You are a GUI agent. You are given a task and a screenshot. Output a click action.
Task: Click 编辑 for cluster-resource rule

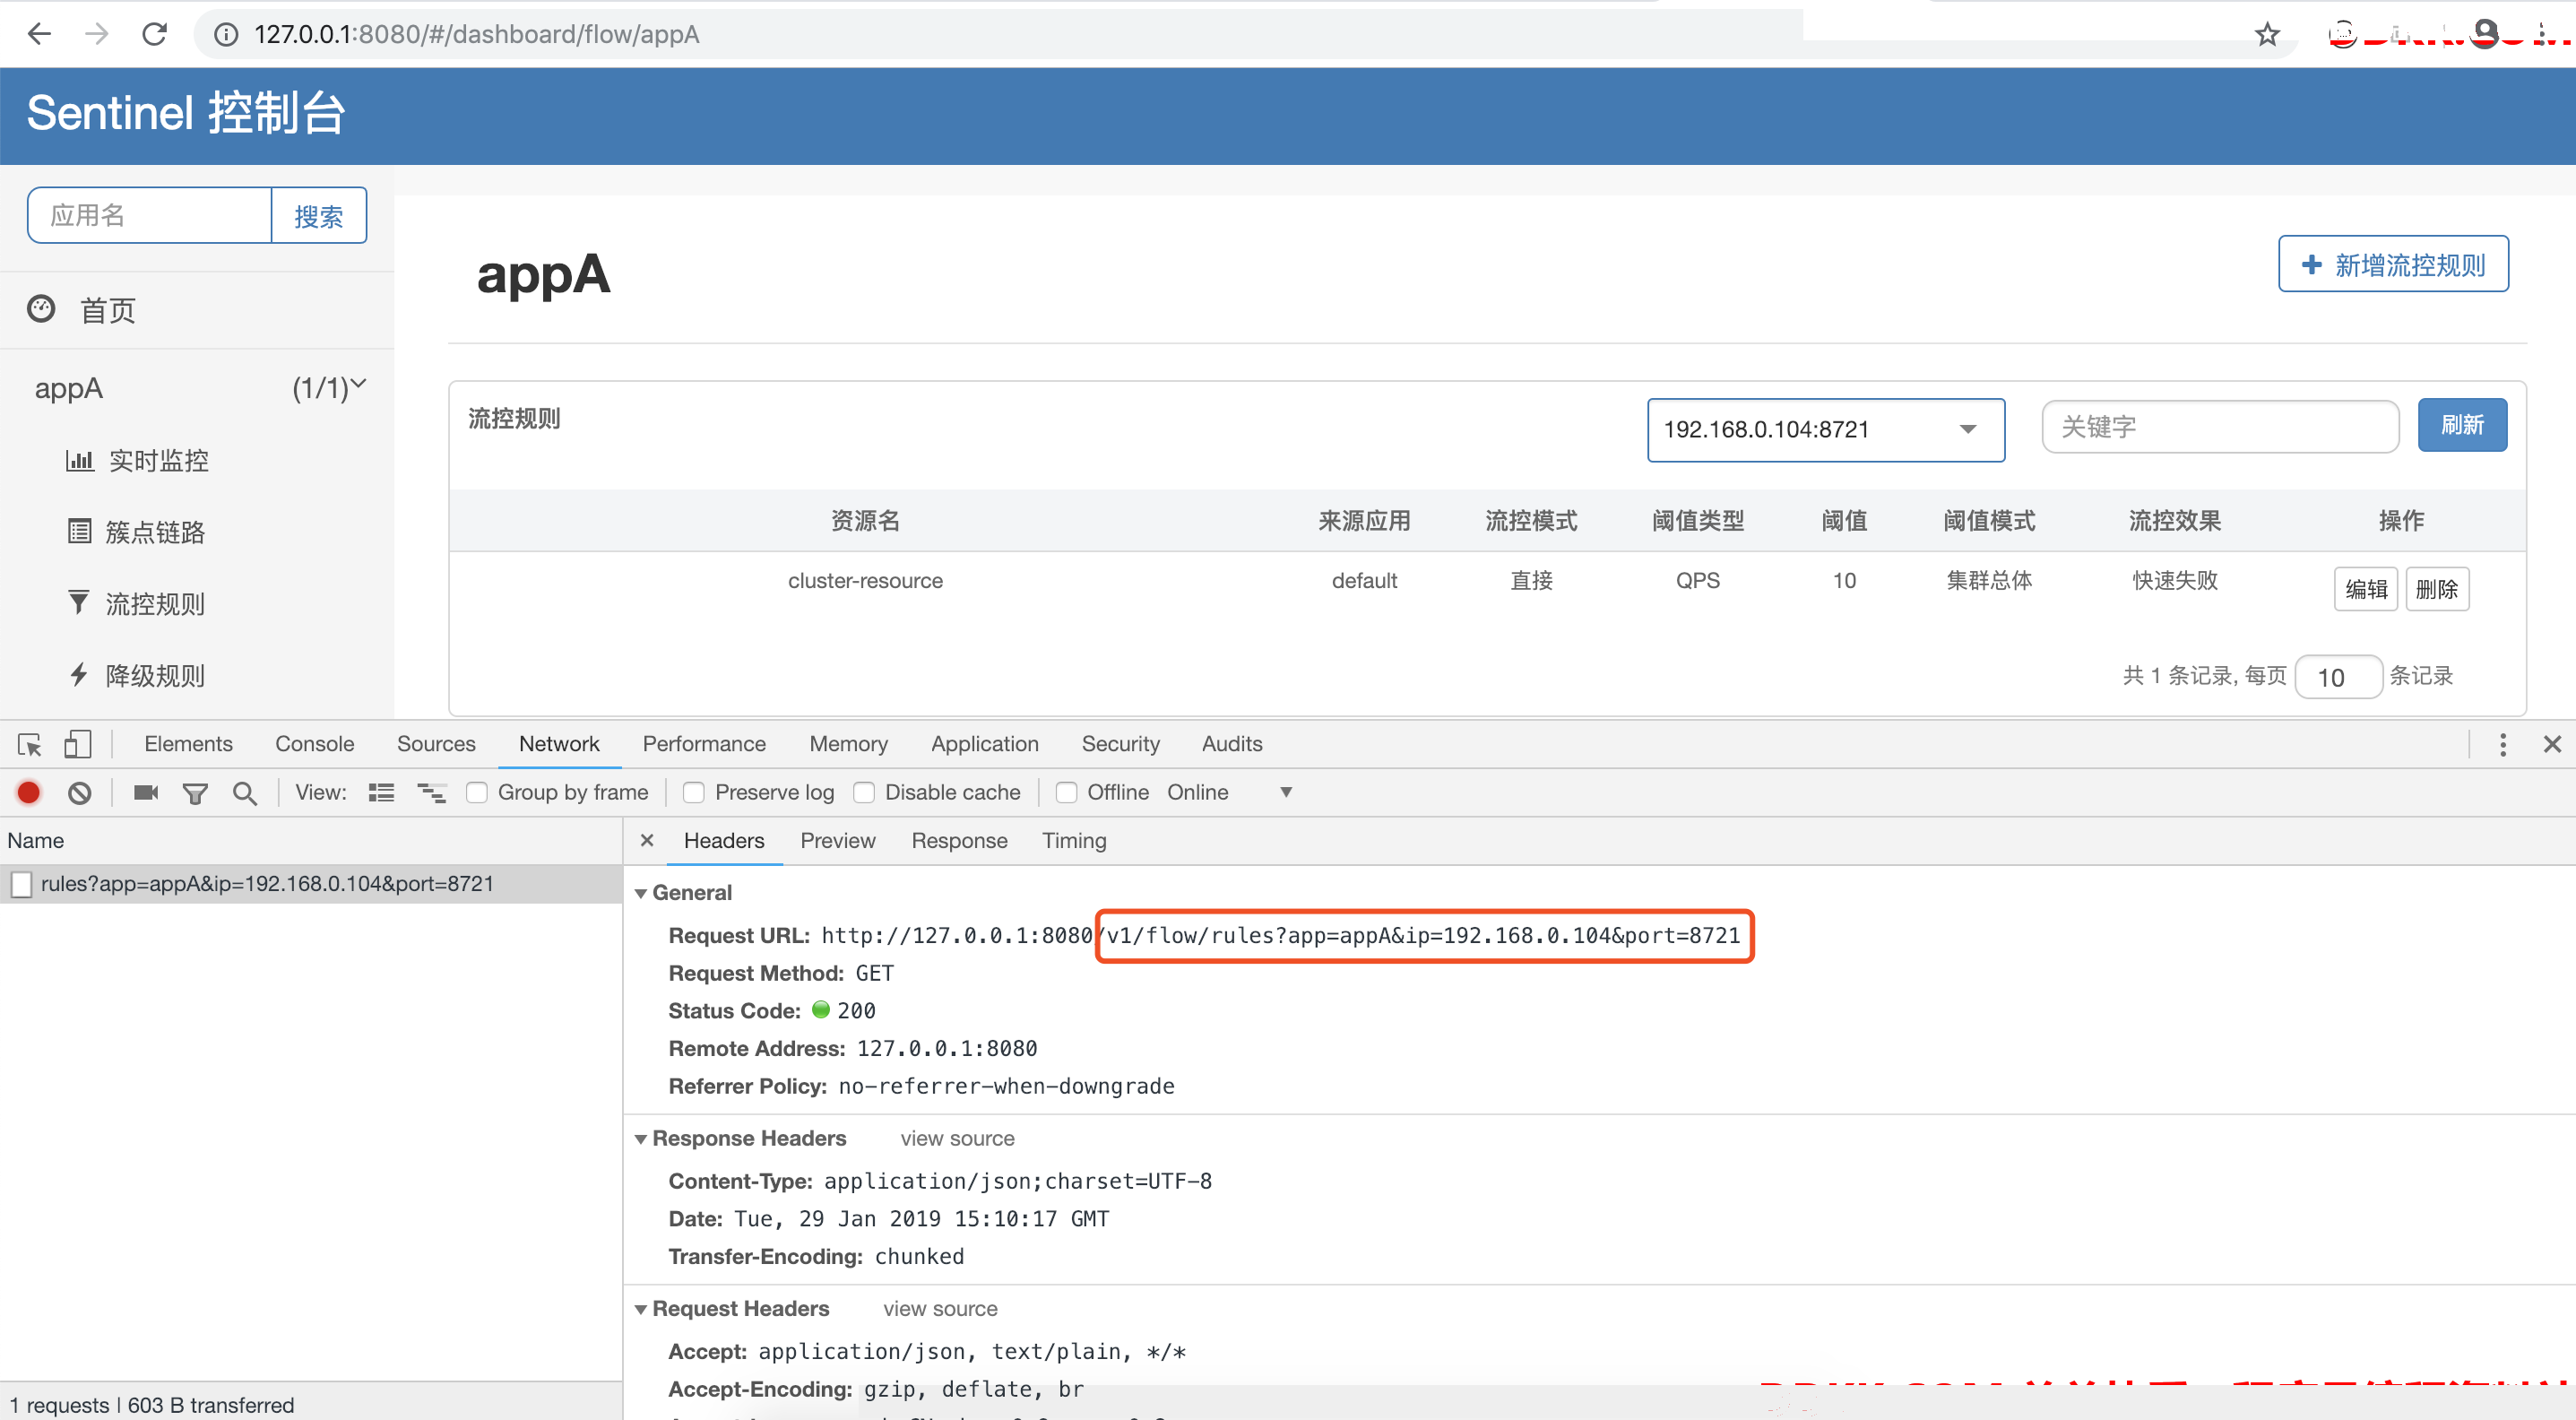[2366, 589]
